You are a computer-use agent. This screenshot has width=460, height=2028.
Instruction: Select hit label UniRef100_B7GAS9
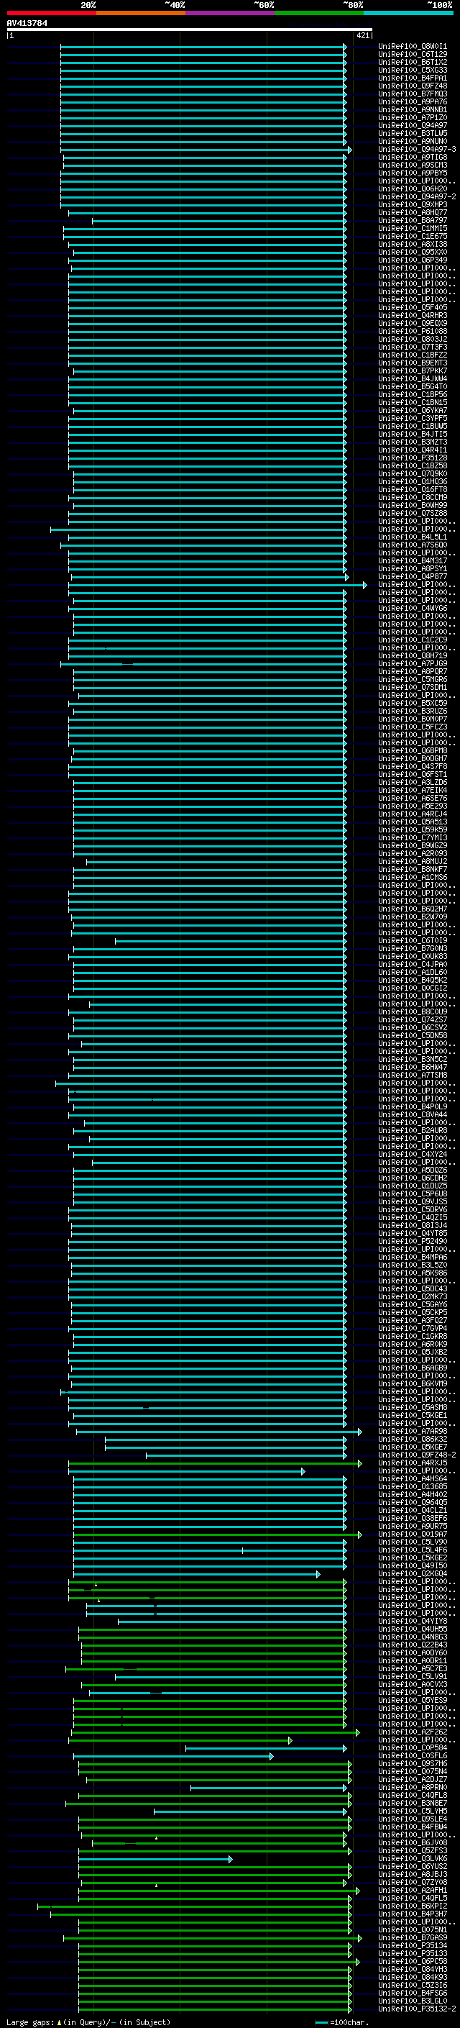pos(413,1937)
